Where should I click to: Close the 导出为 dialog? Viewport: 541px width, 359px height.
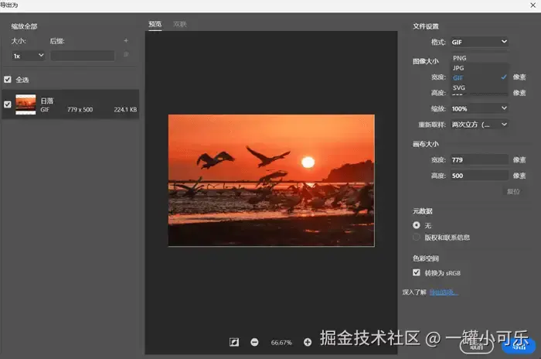pyautogui.click(x=532, y=5)
